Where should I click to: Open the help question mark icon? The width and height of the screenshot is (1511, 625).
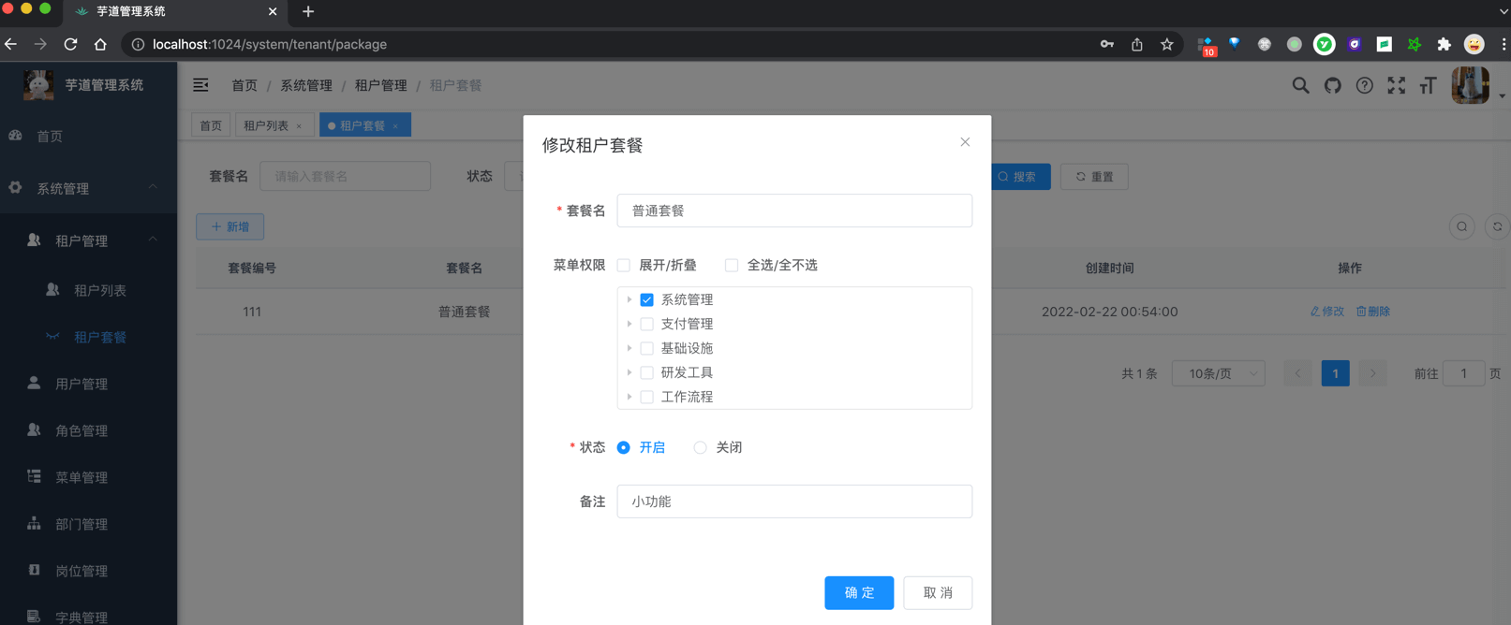1364,86
